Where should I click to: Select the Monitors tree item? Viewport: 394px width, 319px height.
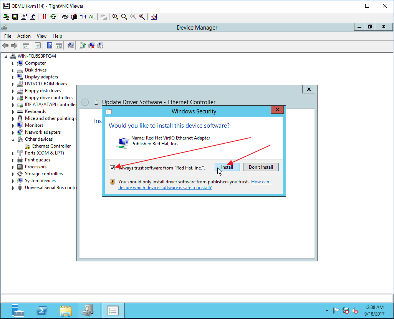click(34, 125)
